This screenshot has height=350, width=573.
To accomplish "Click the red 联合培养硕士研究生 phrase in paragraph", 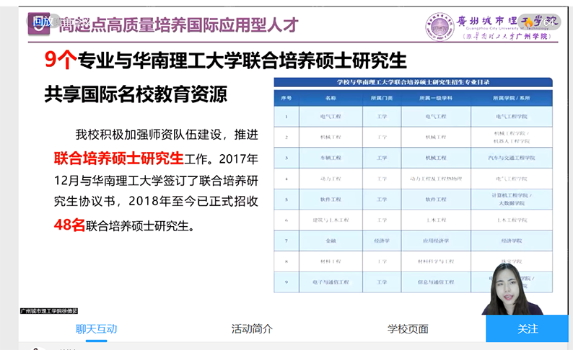I will coord(119,158).
